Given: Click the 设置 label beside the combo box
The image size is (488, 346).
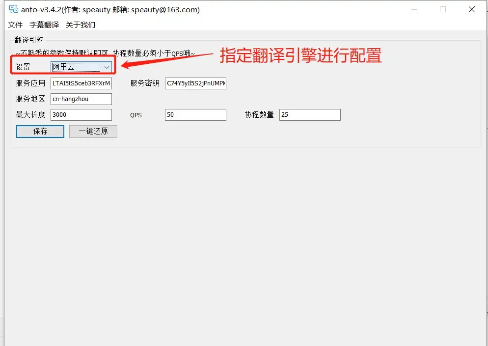Looking at the screenshot, I should (23, 67).
